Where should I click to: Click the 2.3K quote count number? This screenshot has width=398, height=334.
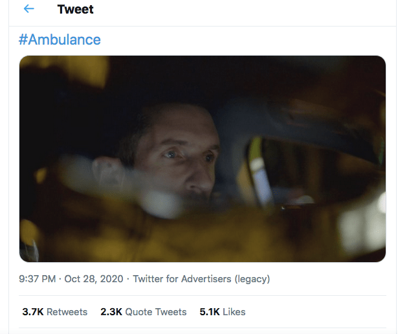coord(111,312)
